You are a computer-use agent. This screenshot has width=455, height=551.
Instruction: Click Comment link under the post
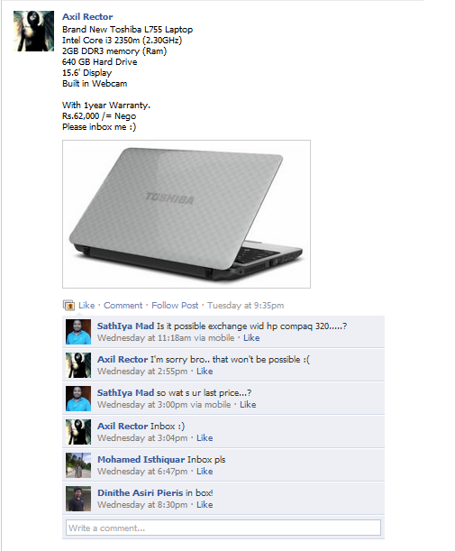point(123,306)
